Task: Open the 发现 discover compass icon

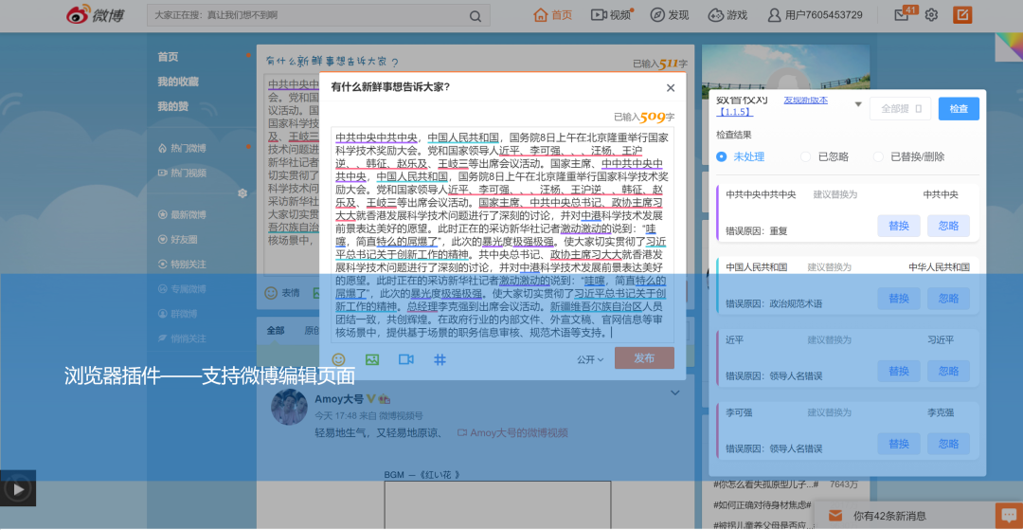Action: [x=657, y=15]
